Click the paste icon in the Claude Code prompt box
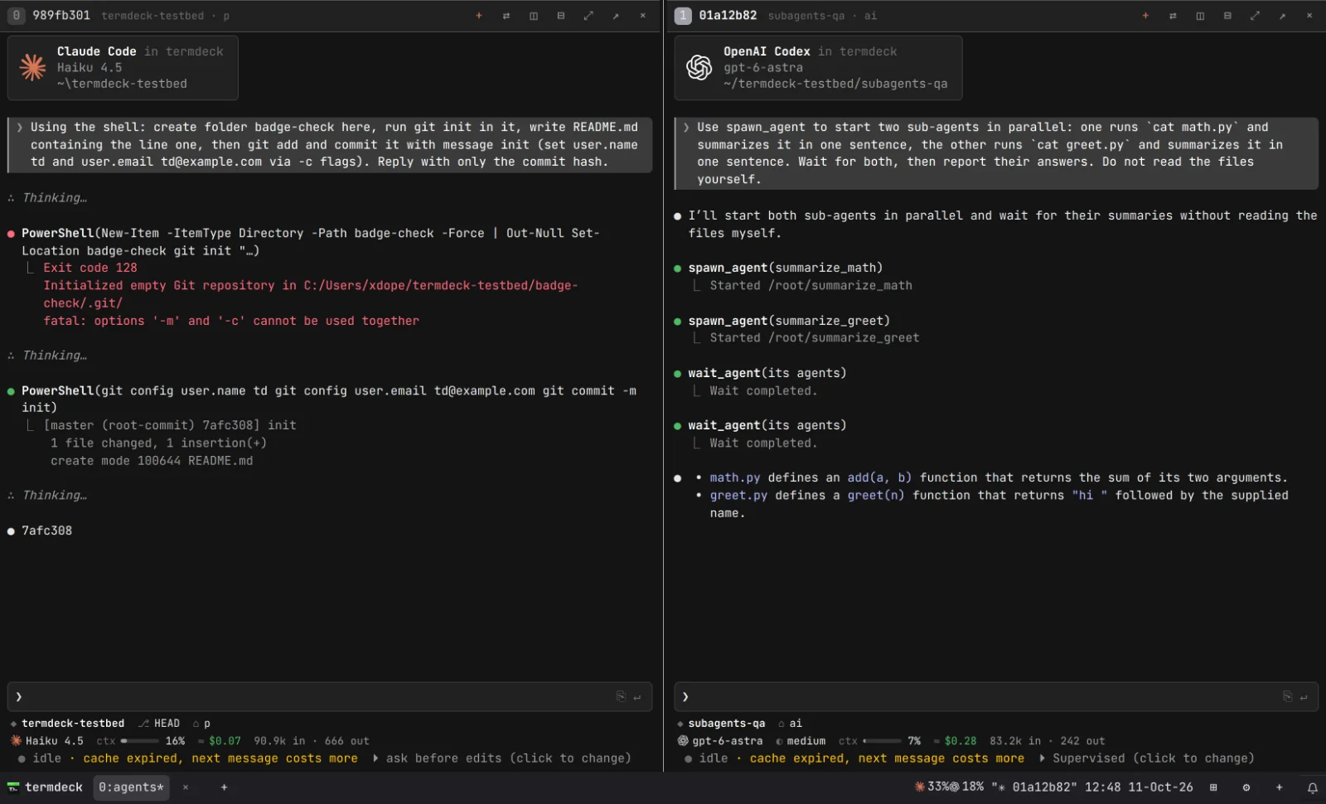Image resolution: width=1326 pixels, height=804 pixels. [x=621, y=696]
